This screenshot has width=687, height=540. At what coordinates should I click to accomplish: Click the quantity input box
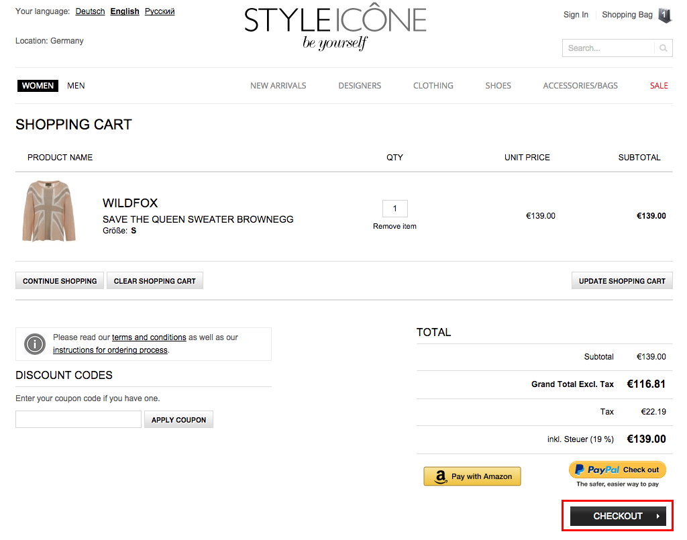[394, 209]
